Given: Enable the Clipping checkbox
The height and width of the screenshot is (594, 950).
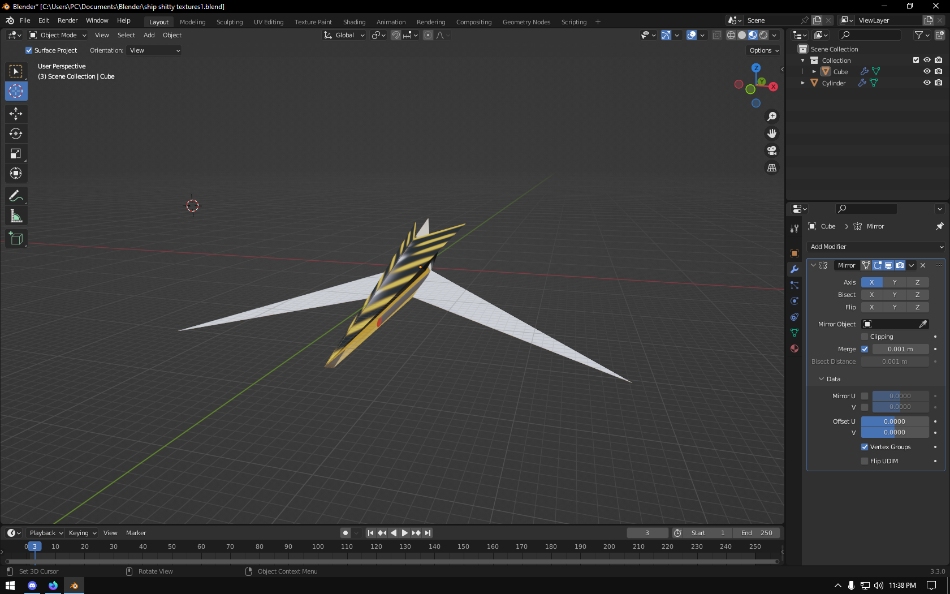Looking at the screenshot, I should [865, 337].
